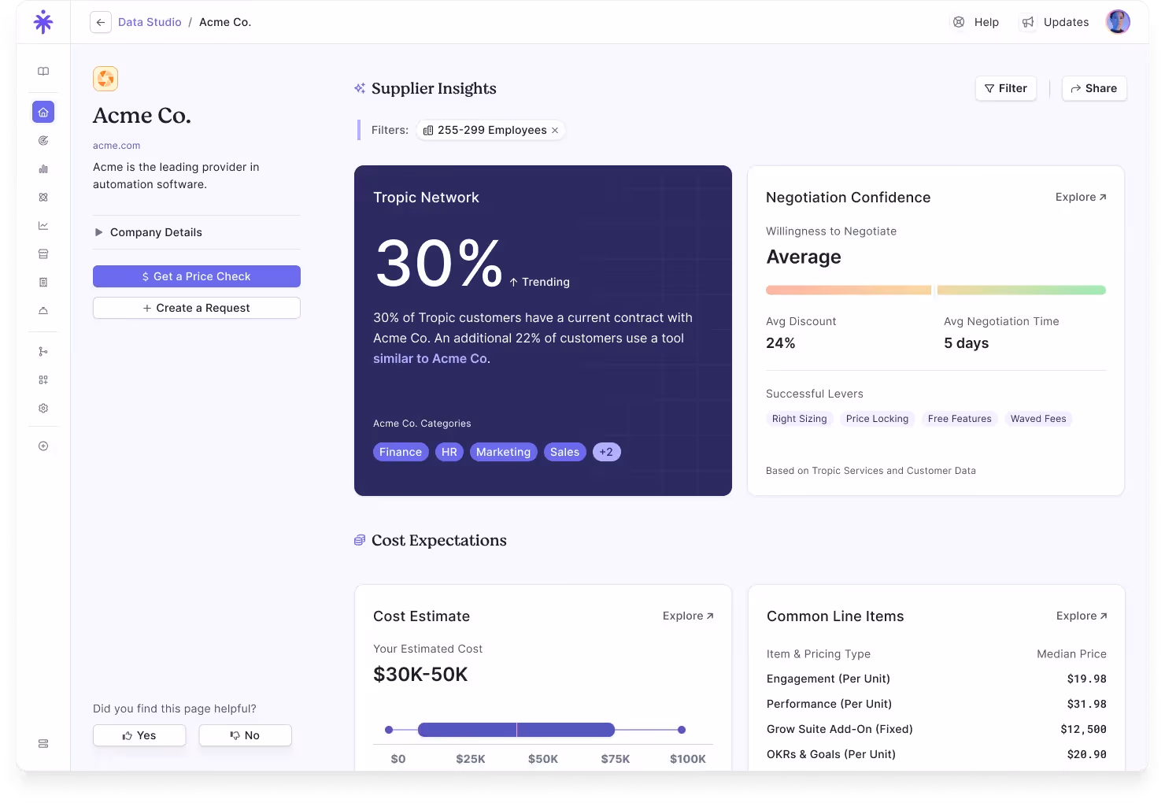Select the Marketing category tag
The image size is (1165, 803).
coord(504,452)
